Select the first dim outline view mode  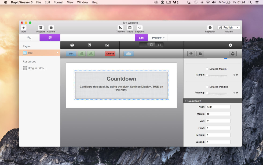coord(143,45)
